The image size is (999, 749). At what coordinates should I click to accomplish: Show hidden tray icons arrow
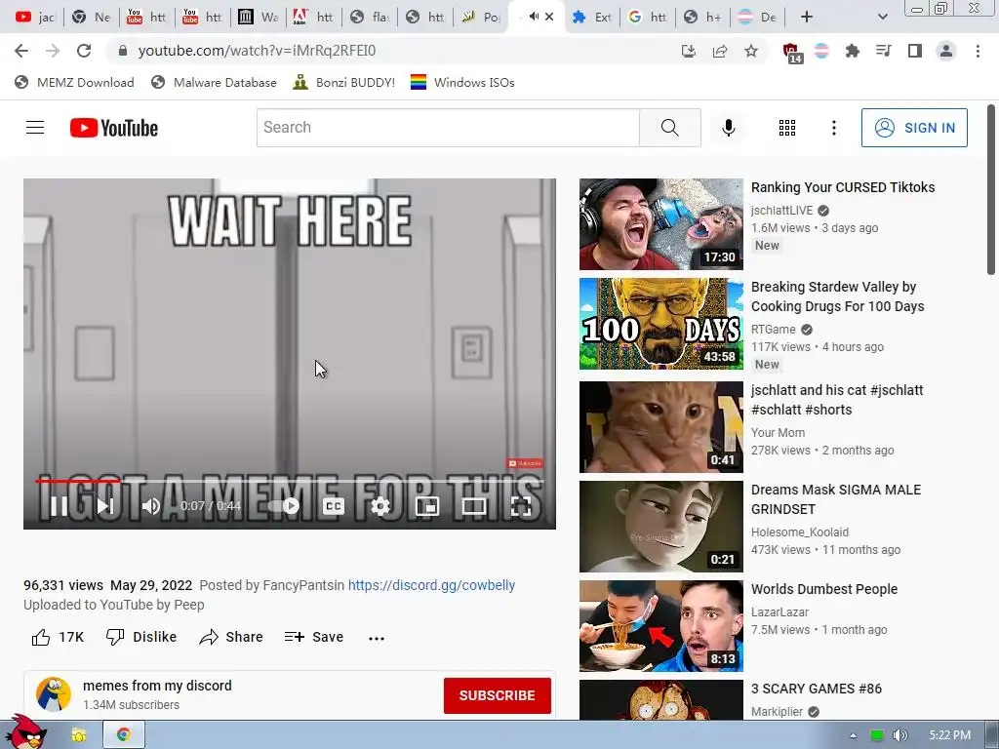(x=853, y=735)
